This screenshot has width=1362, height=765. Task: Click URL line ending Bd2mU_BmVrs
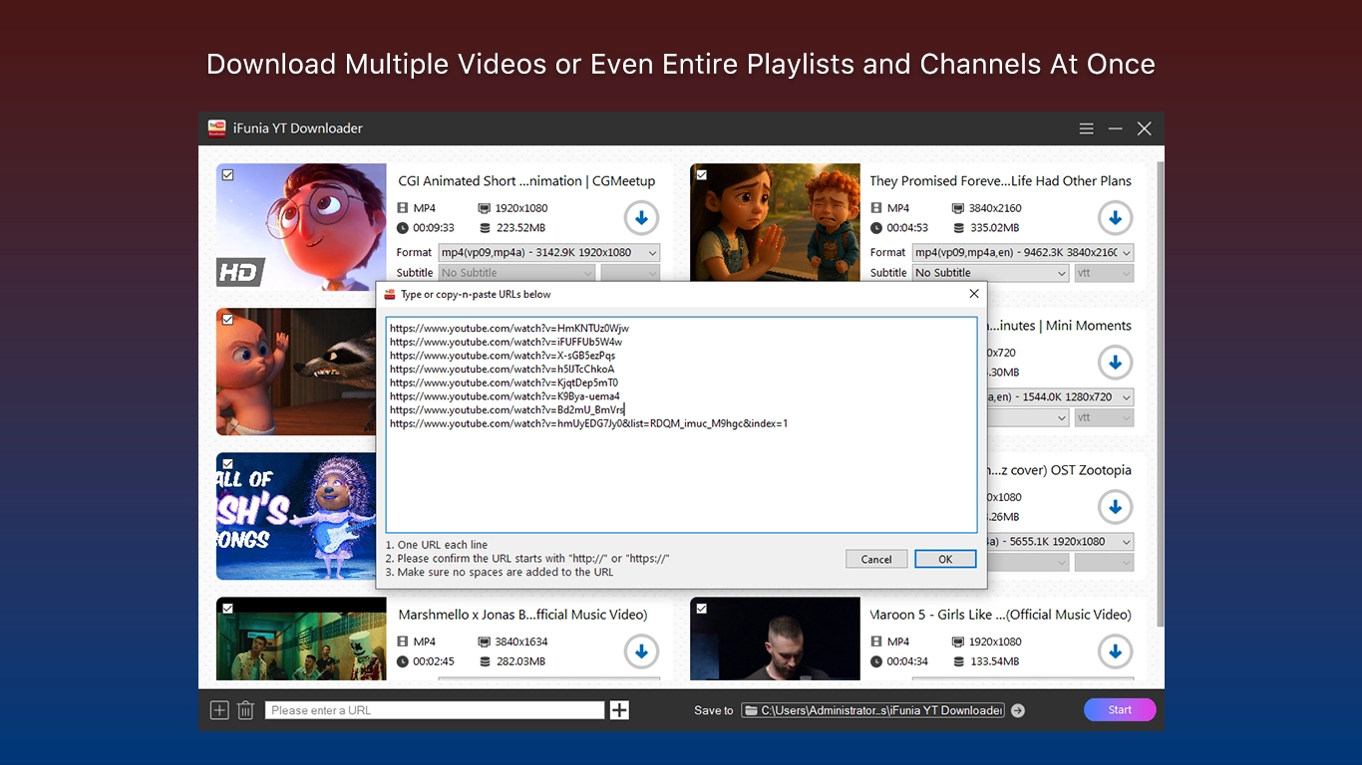coord(507,409)
